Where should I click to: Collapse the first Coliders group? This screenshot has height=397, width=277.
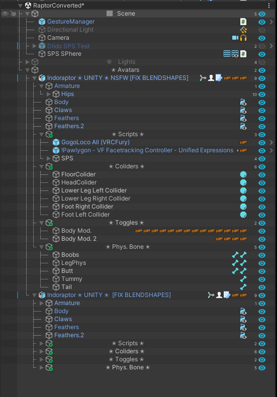click(42, 166)
